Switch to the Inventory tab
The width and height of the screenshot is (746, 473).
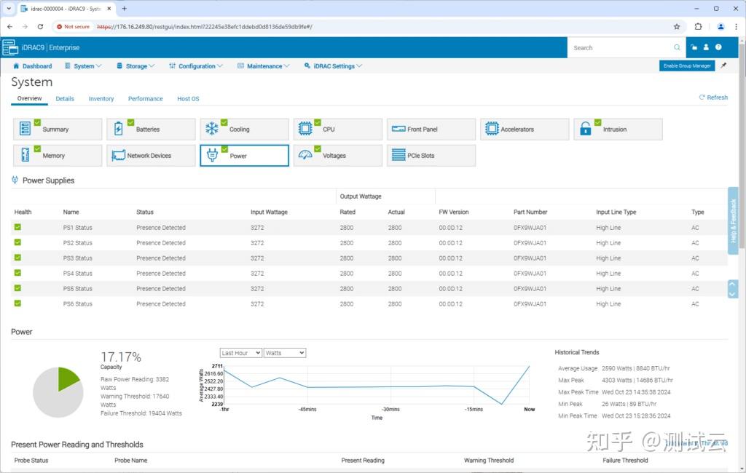[101, 99]
